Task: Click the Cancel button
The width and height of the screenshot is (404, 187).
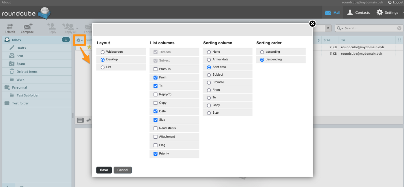Action: 123,170
